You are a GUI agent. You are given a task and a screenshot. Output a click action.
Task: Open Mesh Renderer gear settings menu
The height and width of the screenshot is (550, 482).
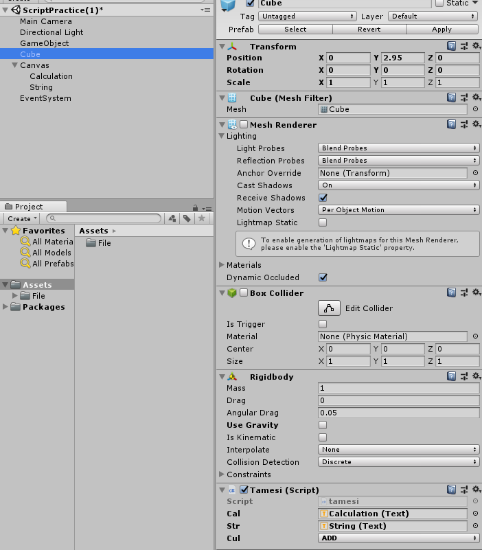[x=477, y=124]
